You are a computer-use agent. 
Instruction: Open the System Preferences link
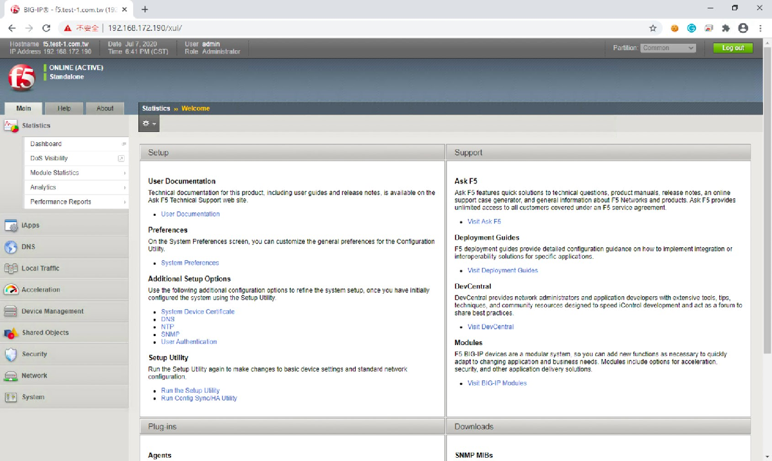[190, 263]
